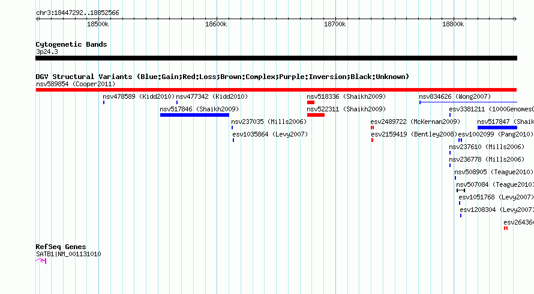The height and width of the screenshot is (294, 534).
Task: Click the nsv478589 blue tick marker
Action: point(104,102)
